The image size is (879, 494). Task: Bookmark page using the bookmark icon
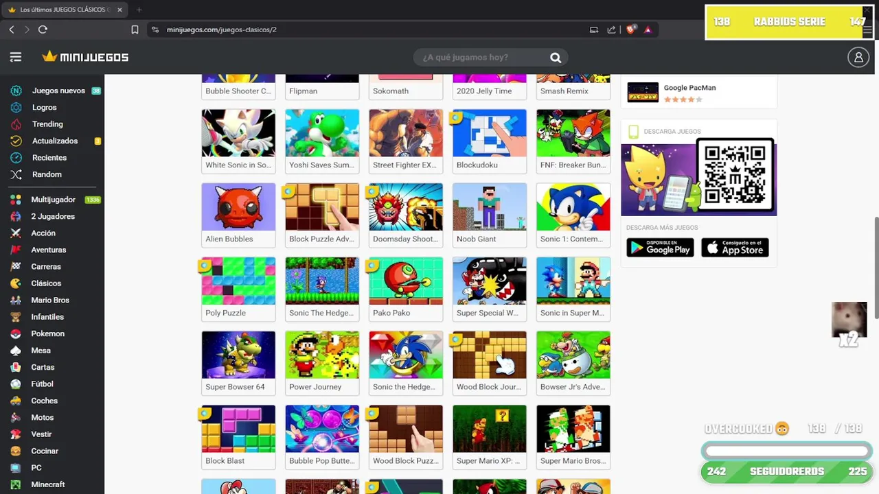(135, 30)
